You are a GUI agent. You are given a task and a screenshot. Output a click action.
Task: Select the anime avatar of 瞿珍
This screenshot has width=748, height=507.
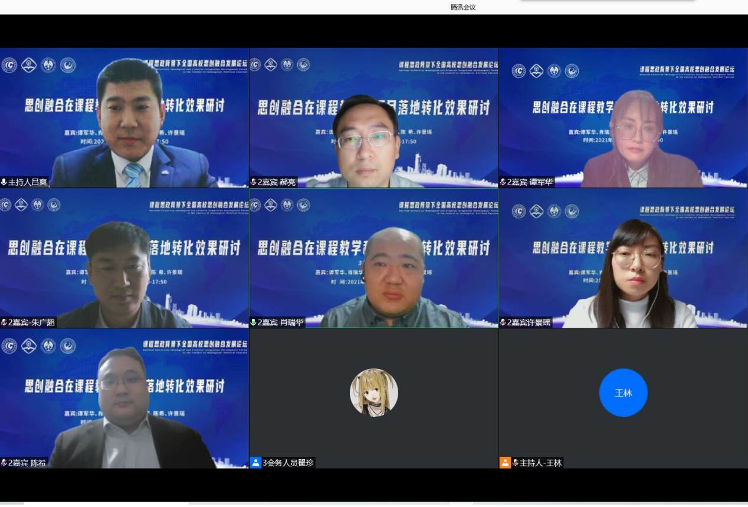[374, 393]
